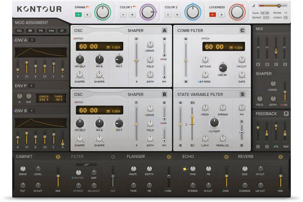Click the plus next to ENV A

32,40
